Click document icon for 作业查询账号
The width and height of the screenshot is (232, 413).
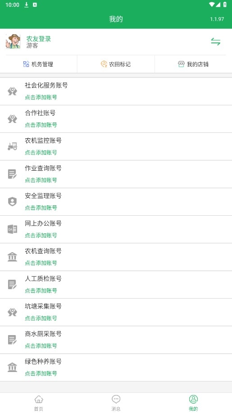[x=12, y=174]
